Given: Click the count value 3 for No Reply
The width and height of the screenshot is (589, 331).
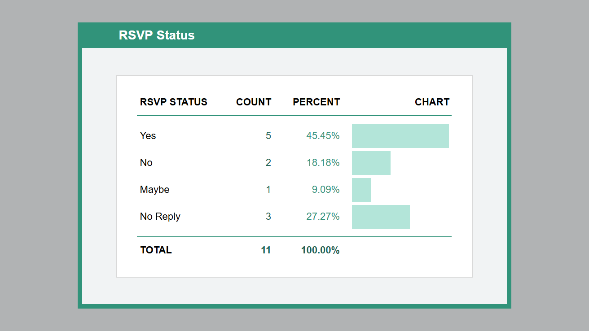Looking at the screenshot, I should [268, 216].
